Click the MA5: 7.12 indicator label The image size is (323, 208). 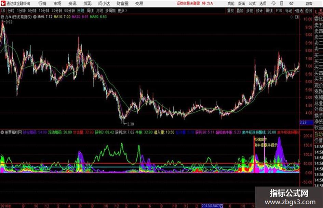(x=45, y=17)
